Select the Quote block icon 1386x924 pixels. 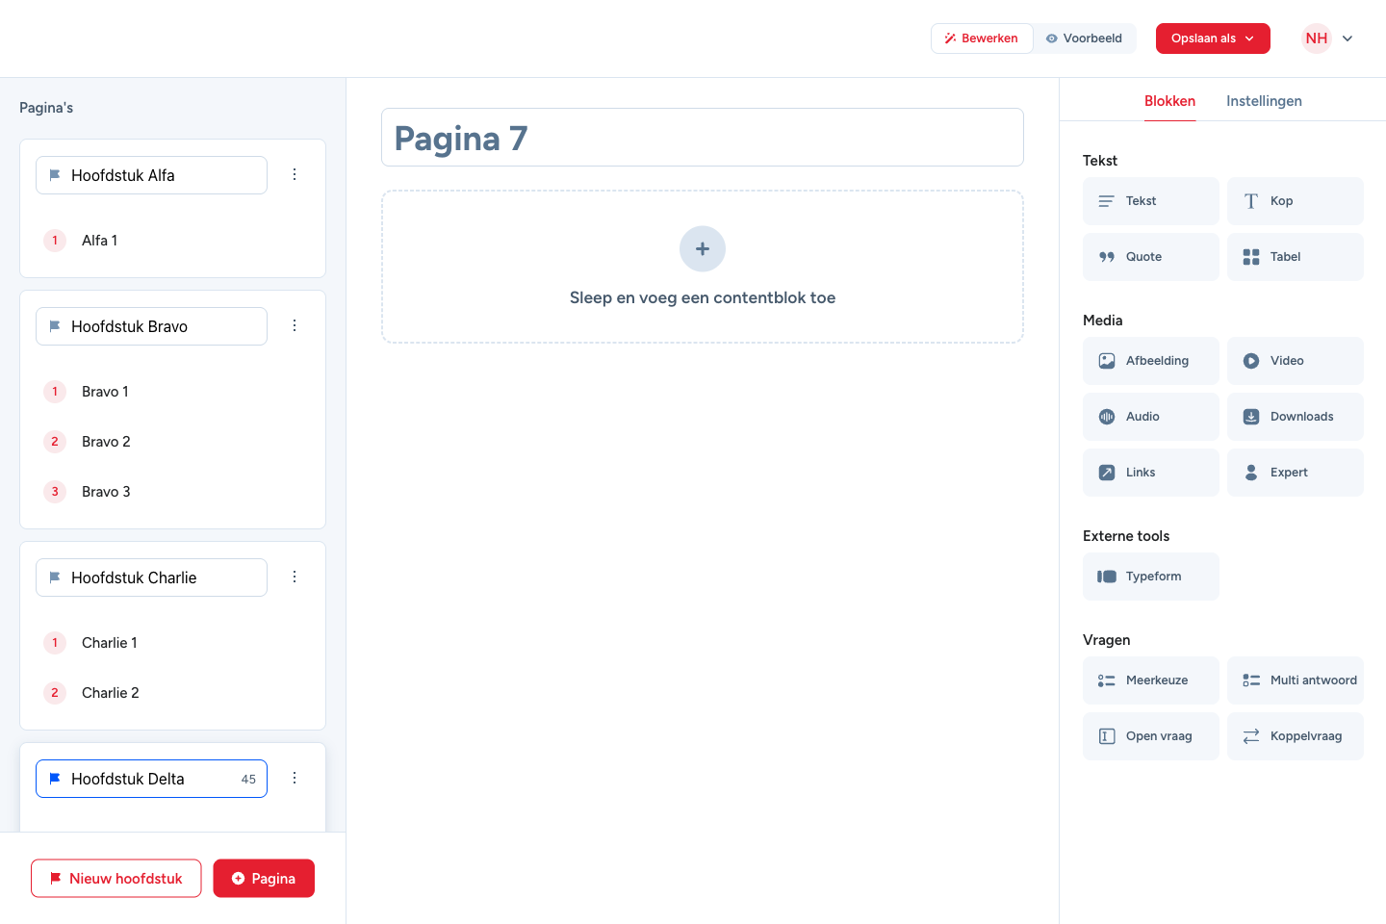click(x=1107, y=257)
